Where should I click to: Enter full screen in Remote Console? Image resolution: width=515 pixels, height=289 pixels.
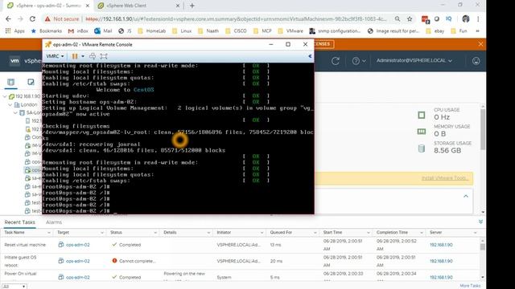tap(104, 56)
